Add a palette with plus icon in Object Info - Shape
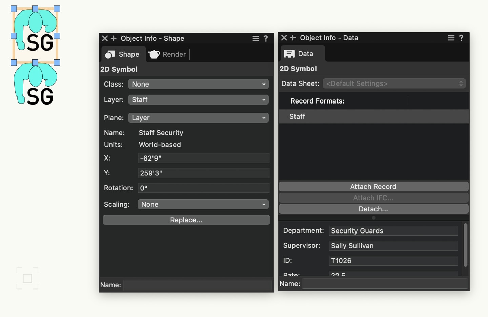The image size is (488, 317). point(114,38)
